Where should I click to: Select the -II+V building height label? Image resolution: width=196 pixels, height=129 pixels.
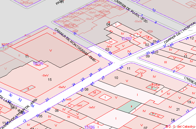tap(45, 76)
